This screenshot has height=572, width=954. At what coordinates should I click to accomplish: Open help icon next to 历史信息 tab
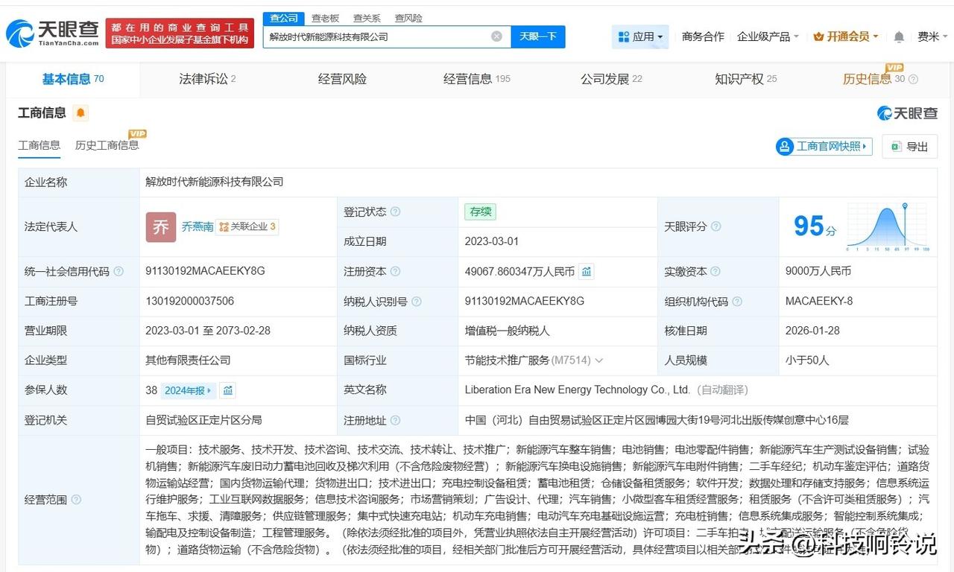click(x=913, y=80)
